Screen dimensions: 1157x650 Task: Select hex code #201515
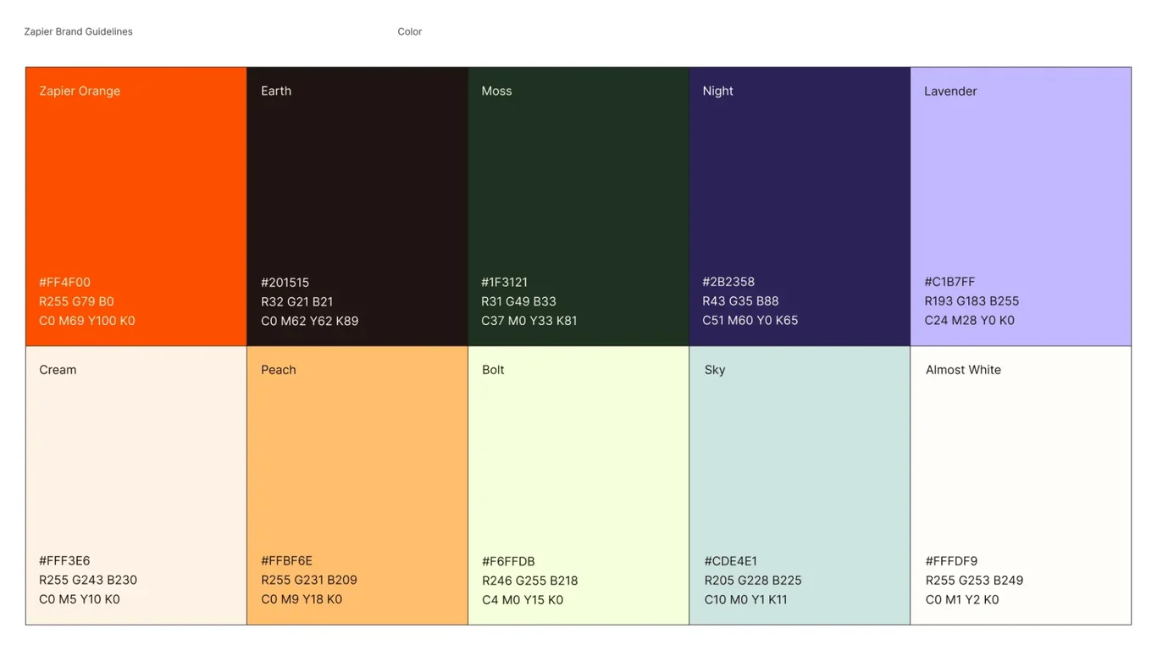pyautogui.click(x=285, y=283)
